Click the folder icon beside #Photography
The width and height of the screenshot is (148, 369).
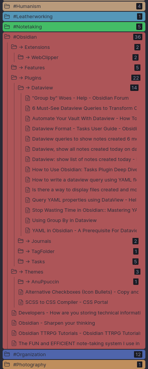coord(7,364)
